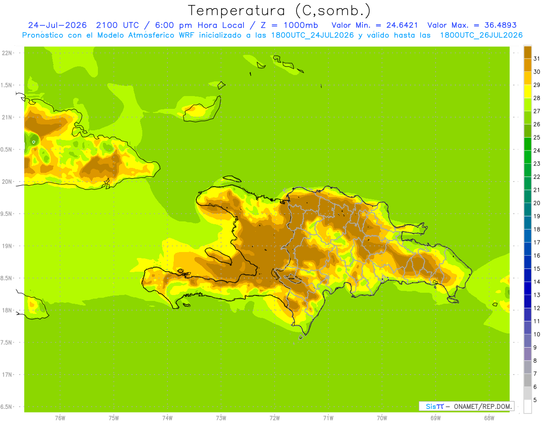Pick the dark brown swatch above 31
This screenshot has width=549, height=424.
click(527, 52)
